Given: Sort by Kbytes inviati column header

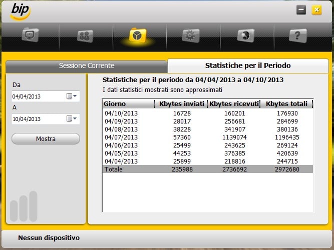Looking at the screenshot, I should tap(181, 104).
